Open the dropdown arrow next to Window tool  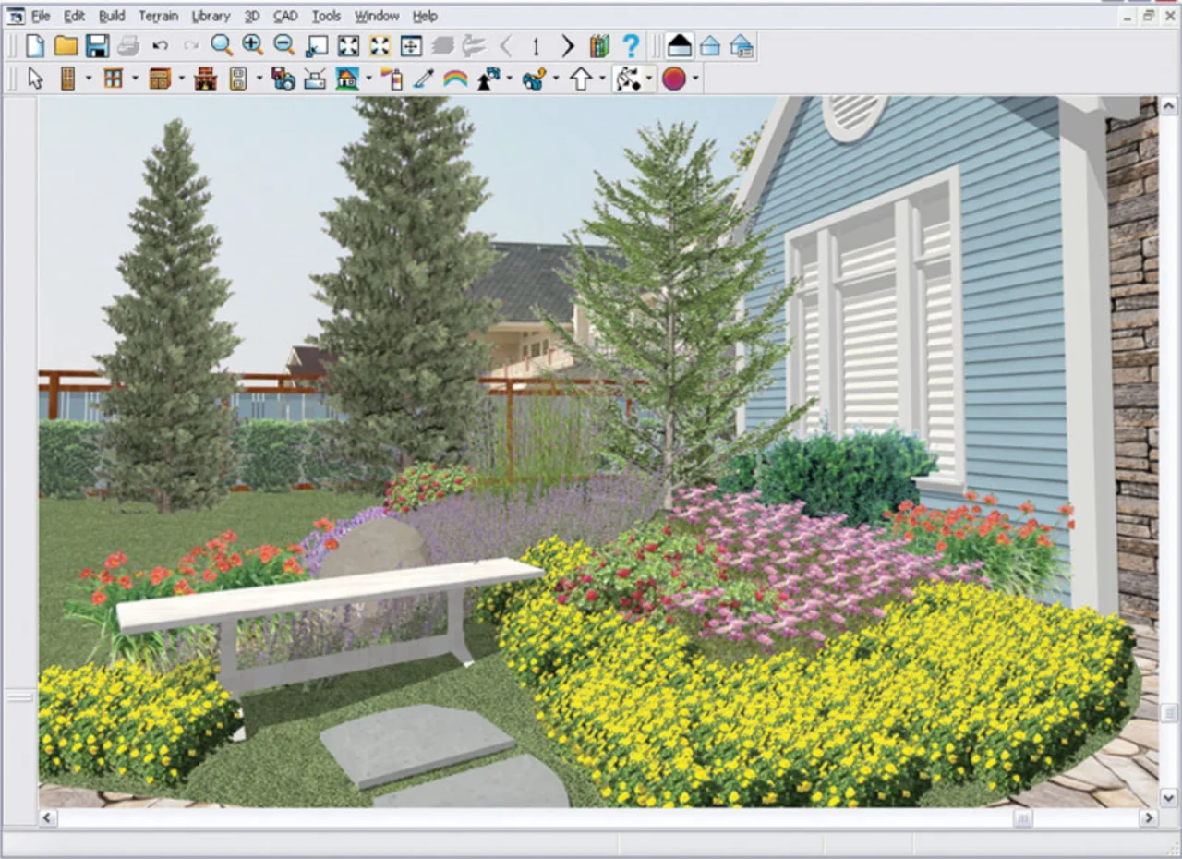(x=135, y=79)
